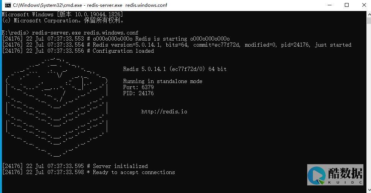
Task: Maximize the cmd.exe window
Action: point(347,5)
